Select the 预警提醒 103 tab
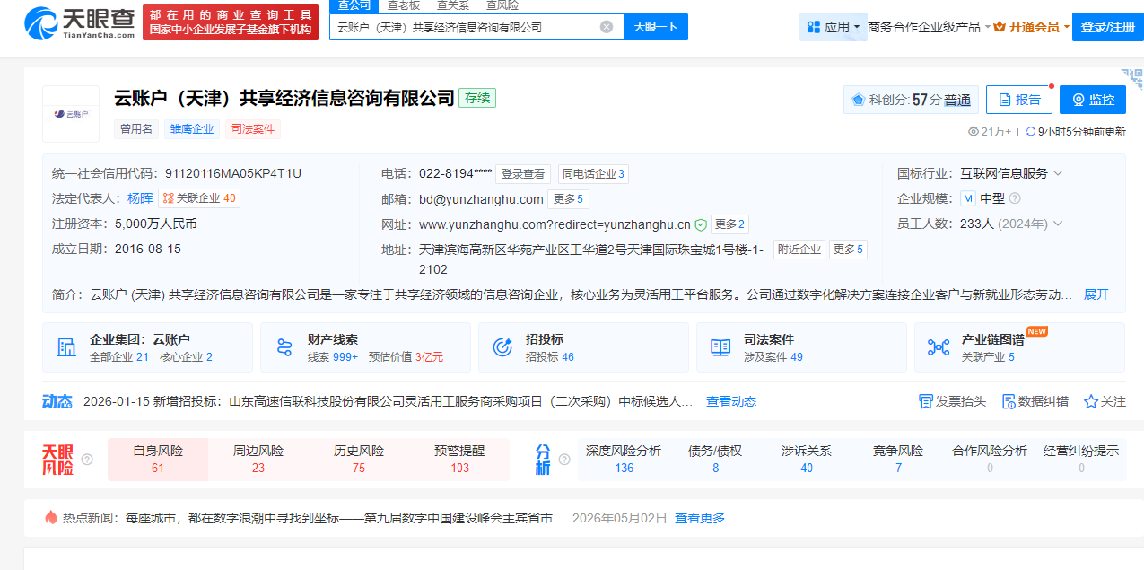 (x=459, y=459)
